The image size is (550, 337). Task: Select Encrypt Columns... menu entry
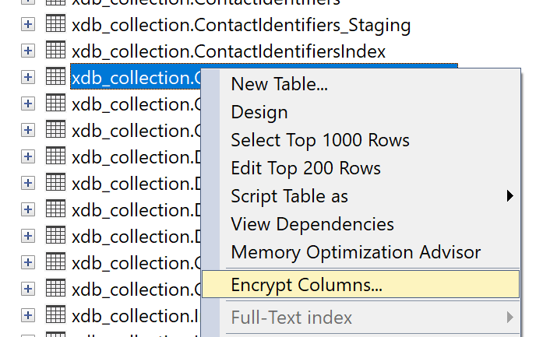[x=306, y=285]
